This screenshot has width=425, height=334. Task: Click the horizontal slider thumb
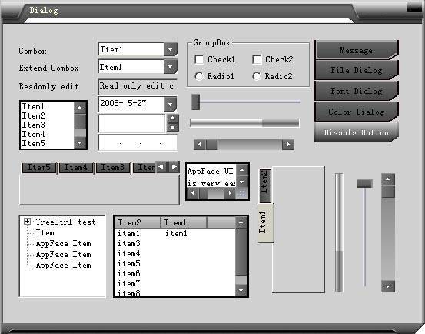click(196, 102)
